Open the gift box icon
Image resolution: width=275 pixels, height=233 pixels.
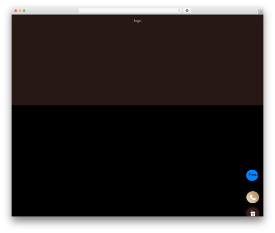[x=252, y=212]
